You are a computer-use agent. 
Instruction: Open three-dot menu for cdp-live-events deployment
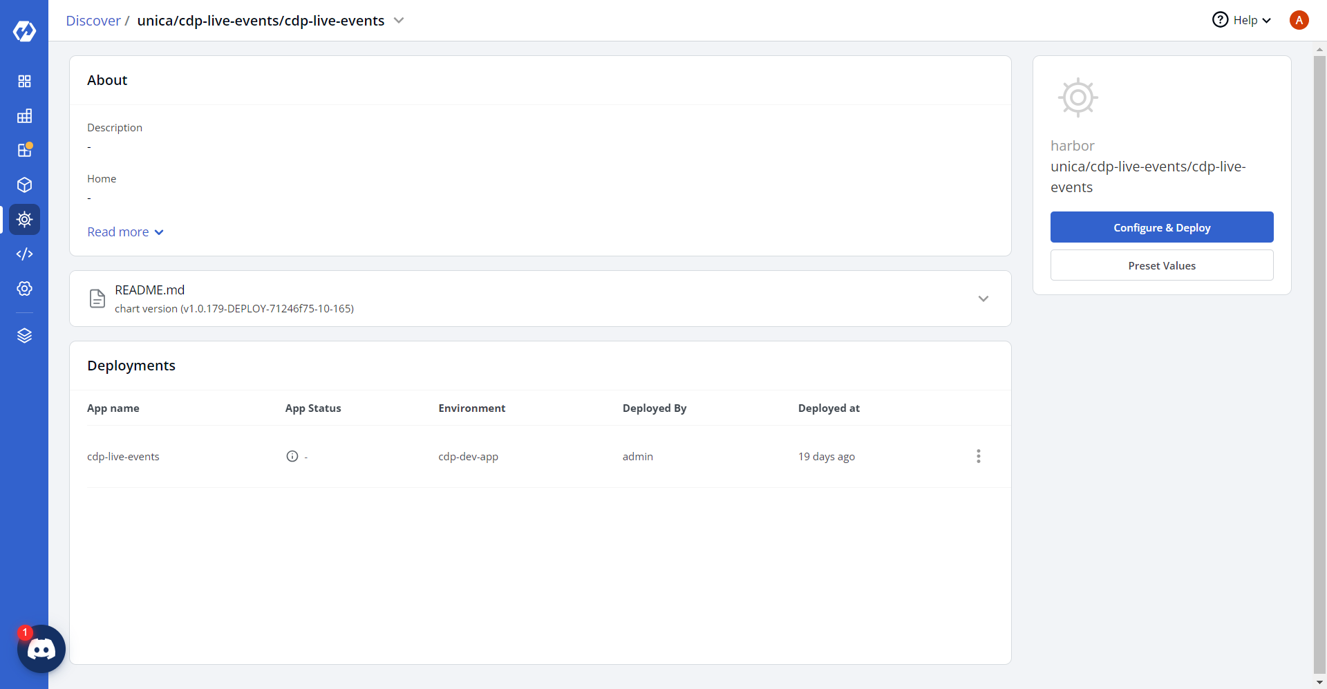978,456
